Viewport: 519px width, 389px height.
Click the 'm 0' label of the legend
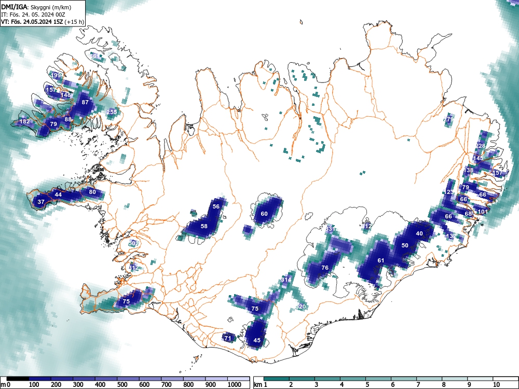[6, 384]
